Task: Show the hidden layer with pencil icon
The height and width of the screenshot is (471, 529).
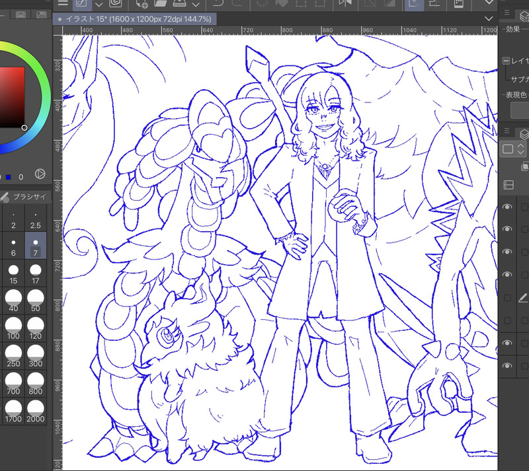Action: (507, 298)
